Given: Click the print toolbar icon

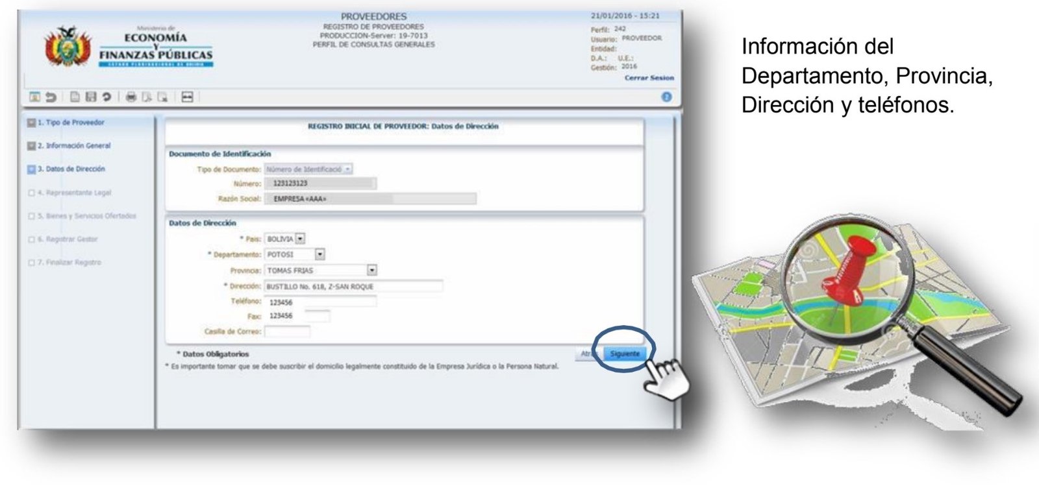Looking at the screenshot, I should (131, 97).
